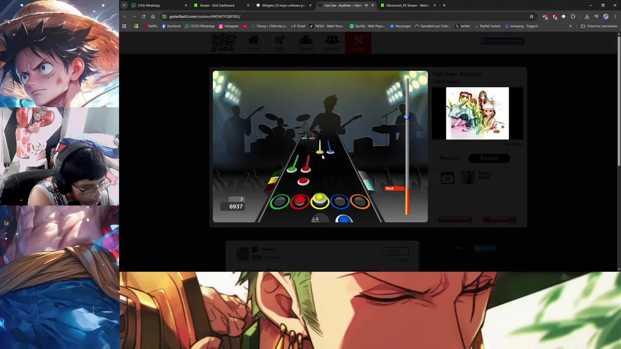Open the Songs music-note nav icon
Screen dimensions: 621x349
point(279,42)
